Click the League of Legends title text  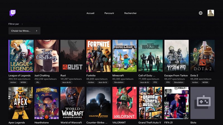click(x=20, y=76)
